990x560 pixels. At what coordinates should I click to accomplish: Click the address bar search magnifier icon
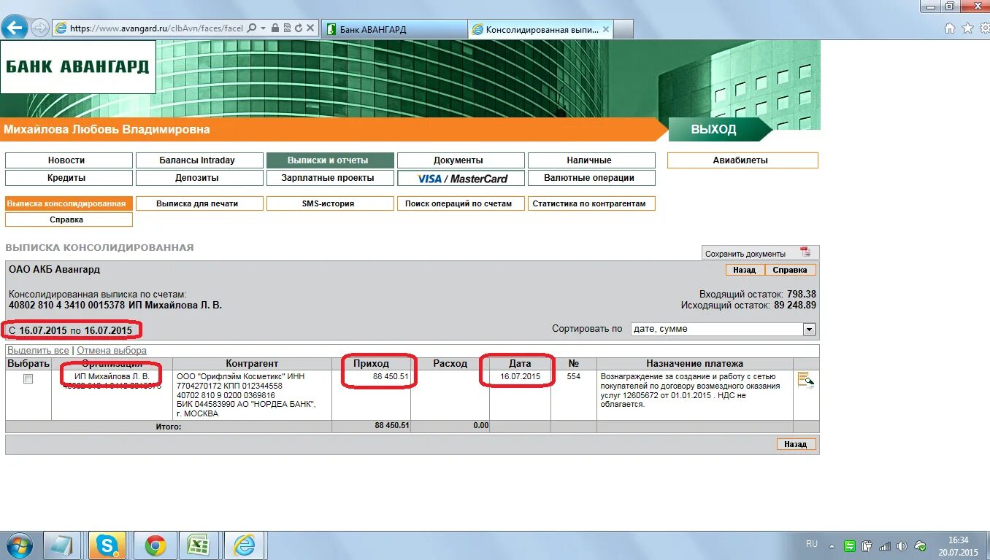coord(252,28)
